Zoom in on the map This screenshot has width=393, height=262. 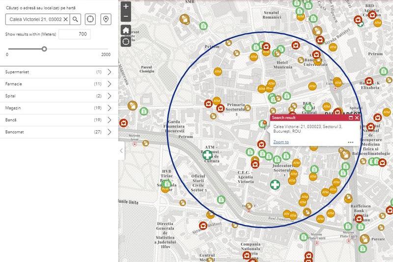point(126,6)
